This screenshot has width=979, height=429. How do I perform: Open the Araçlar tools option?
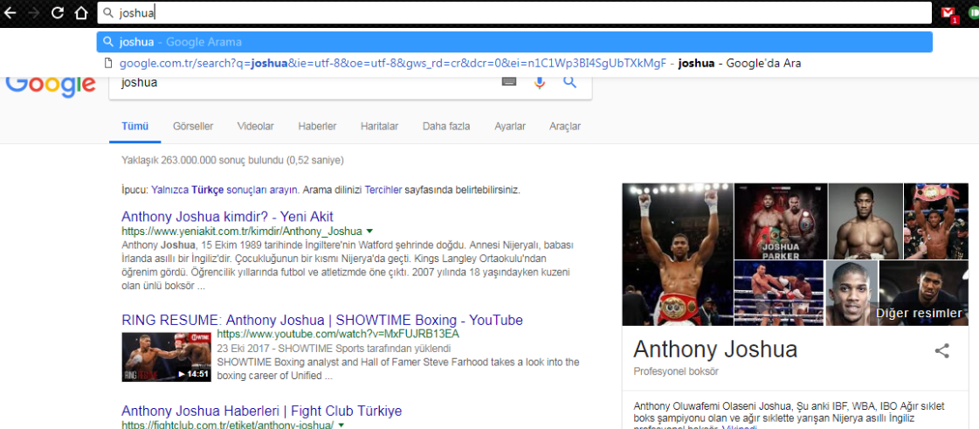click(565, 126)
